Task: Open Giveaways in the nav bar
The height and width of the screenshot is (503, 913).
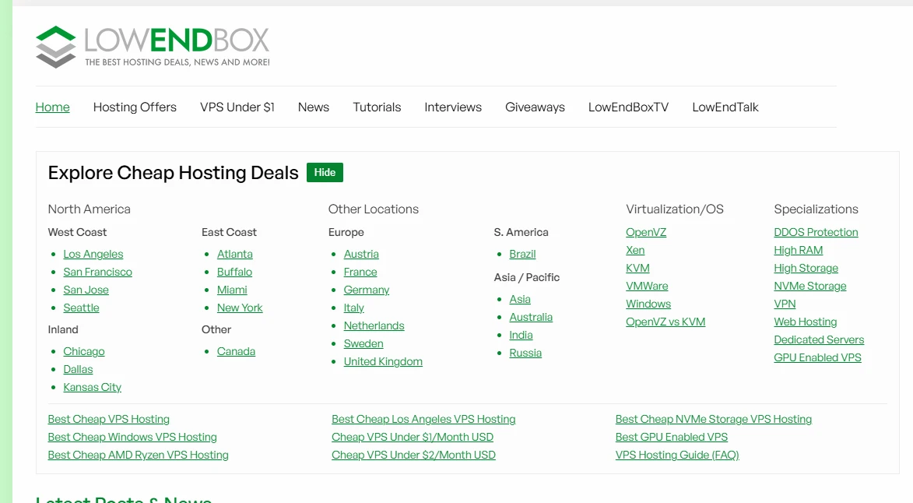Action: pyautogui.click(x=535, y=107)
